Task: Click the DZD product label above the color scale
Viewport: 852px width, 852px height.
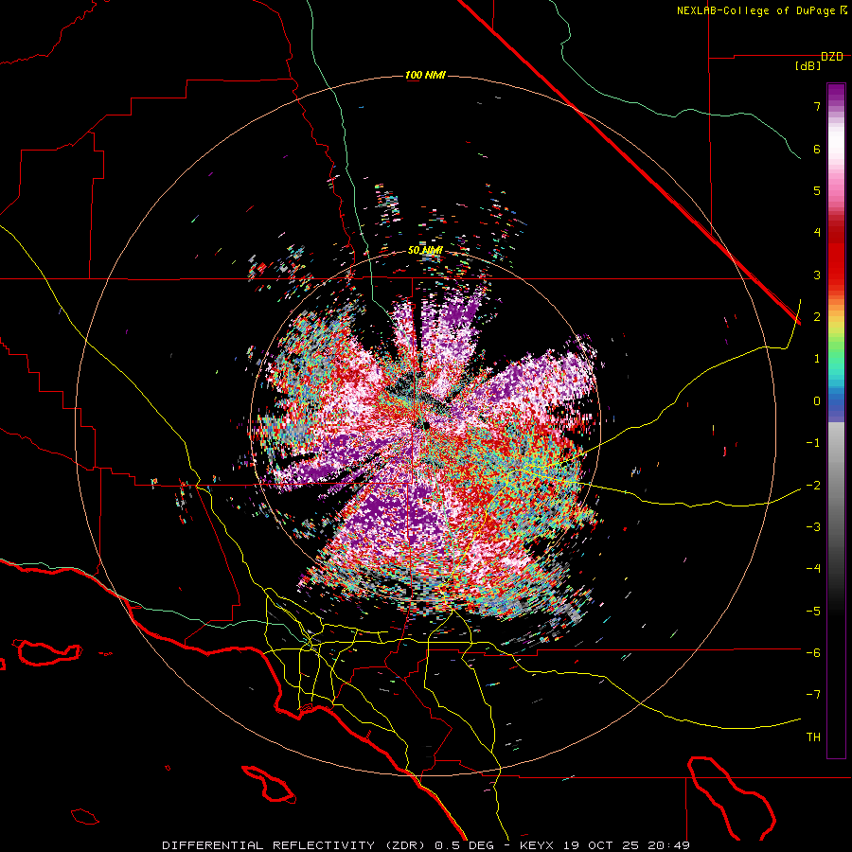Action: tap(832, 57)
